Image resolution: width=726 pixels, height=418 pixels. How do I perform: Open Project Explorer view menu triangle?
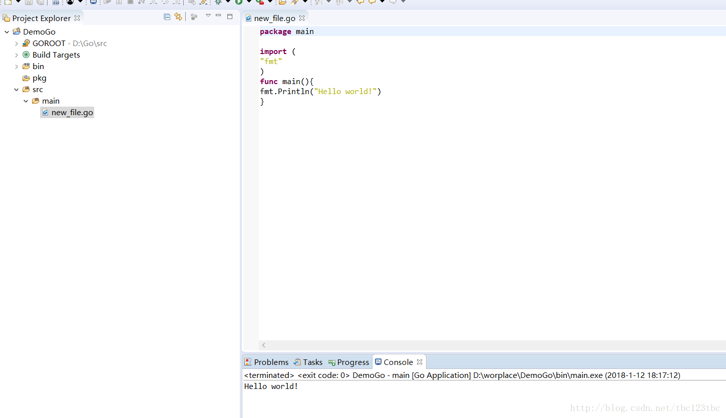pos(208,16)
